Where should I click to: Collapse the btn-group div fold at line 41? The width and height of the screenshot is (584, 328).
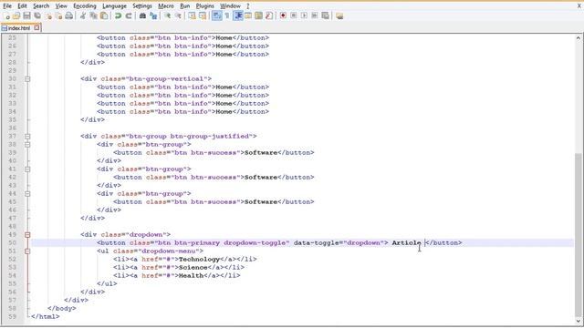point(27,169)
